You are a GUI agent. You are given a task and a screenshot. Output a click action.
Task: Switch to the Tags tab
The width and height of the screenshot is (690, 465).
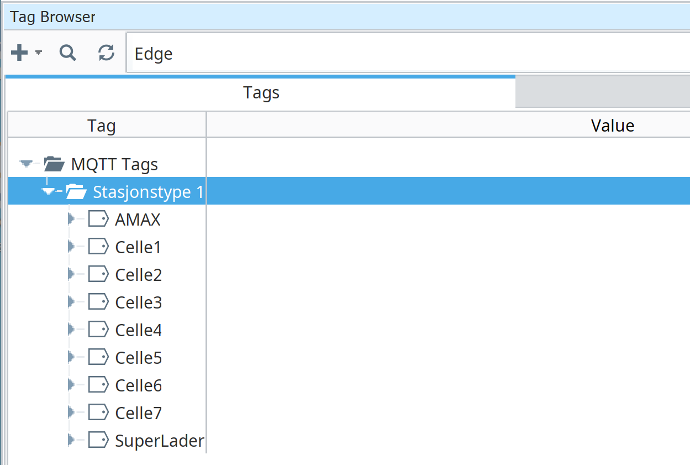point(261,92)
